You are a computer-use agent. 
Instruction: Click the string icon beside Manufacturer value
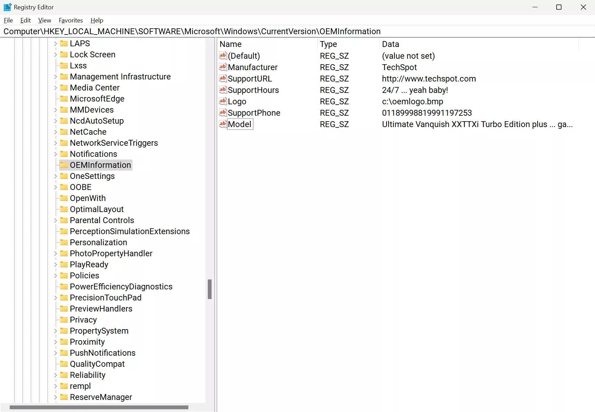click(223, 67)
